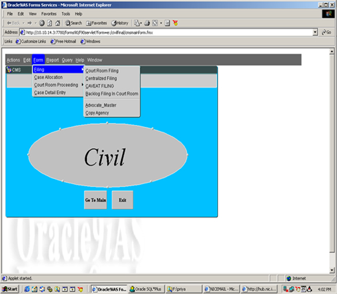Open the Mail toolbar icon
This screenshot has height=294, width=337.
coord(138,23)
